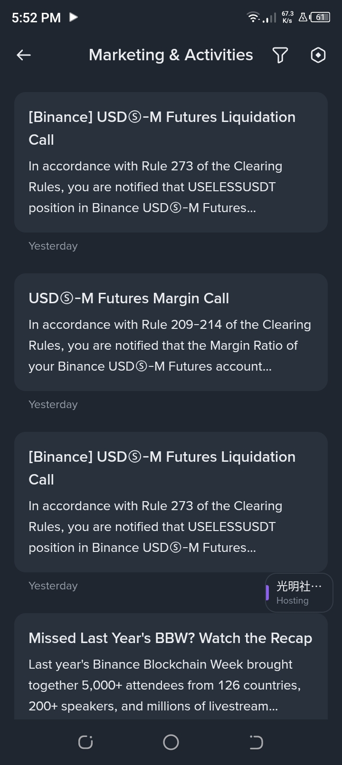This screenshot has height=765, width=342.
Task: Tap the Android recent apps icon
Action: pyautogui.click(x=85, y=742)
